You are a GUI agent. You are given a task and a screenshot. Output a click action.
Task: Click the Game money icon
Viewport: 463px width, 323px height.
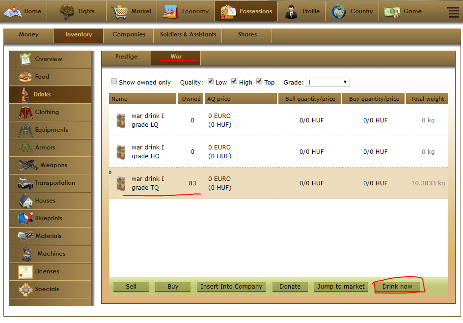pos(392,11)
